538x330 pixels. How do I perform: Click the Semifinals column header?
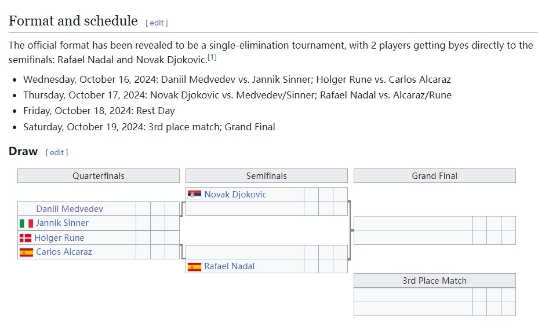coord(267,176)
